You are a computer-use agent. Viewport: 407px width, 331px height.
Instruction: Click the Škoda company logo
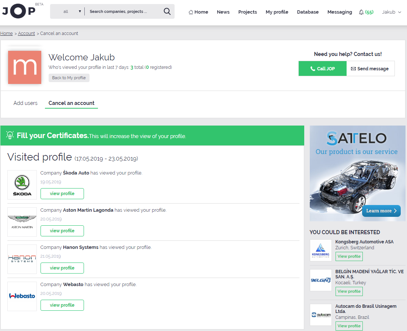(22, 185)
